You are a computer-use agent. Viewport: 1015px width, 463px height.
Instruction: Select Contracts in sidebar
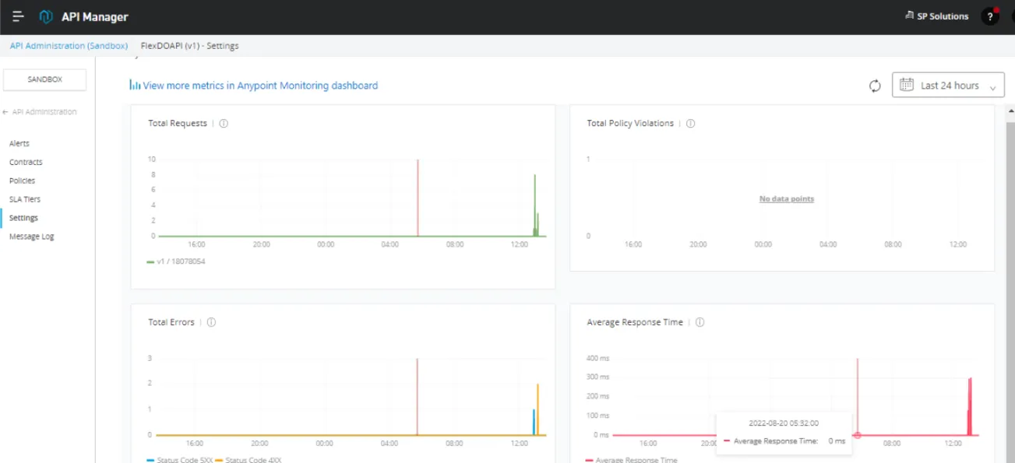26,163
